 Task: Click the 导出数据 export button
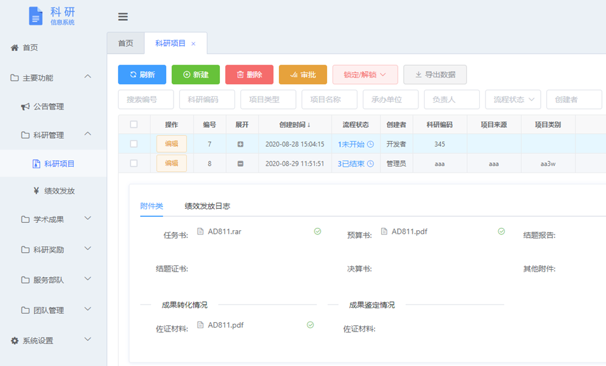pos(435,74)
